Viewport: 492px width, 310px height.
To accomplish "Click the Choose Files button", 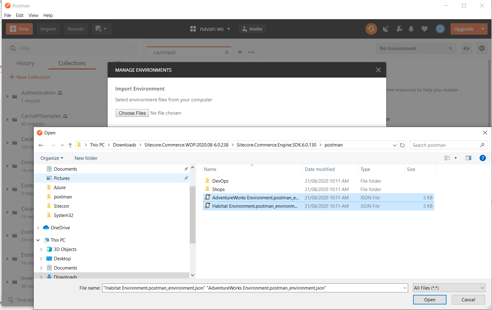I will click(132, 113).
